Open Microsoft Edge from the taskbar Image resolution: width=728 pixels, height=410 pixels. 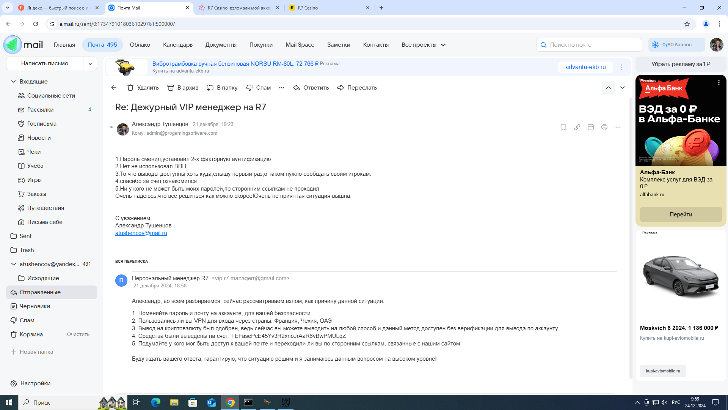coord(156,402)
